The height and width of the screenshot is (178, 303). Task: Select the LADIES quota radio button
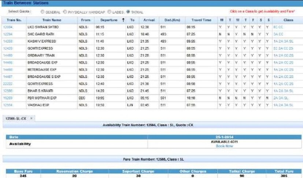point(110,12)
